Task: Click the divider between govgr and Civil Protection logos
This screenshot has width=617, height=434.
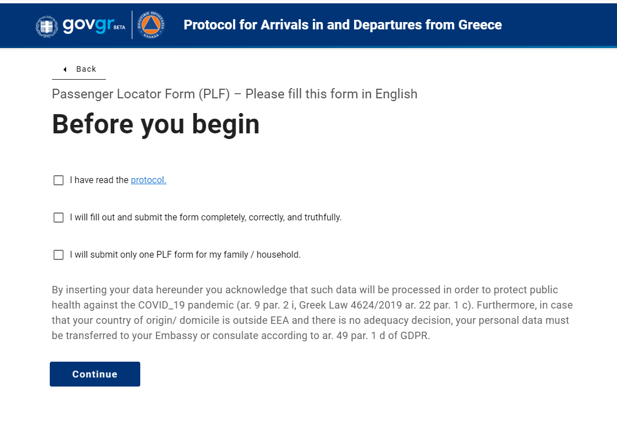Action: point(132,25)
